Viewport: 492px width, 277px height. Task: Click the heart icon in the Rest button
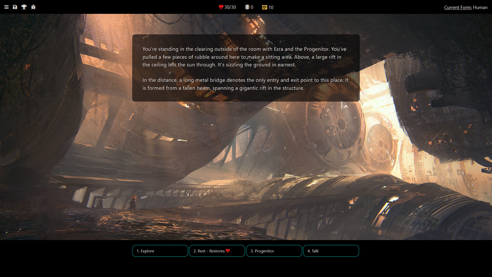point(228,251)
